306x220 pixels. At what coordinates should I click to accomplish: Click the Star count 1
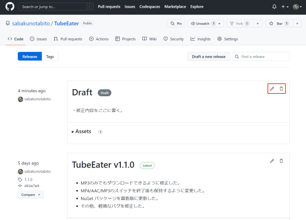287,23
